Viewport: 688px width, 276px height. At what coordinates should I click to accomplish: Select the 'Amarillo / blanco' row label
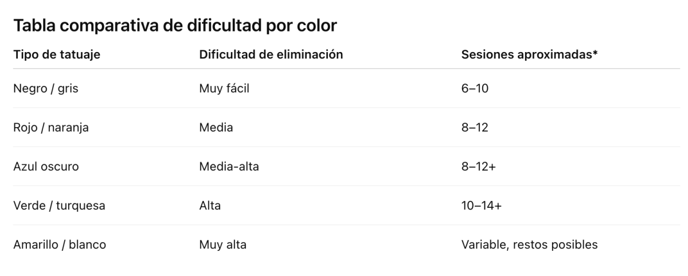pos(60,245)
